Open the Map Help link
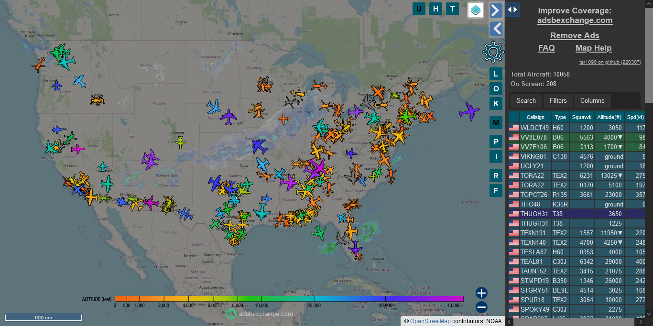 tap(593, 48)
